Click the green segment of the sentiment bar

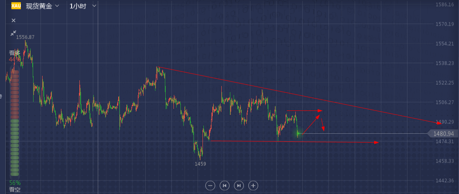point(15,147)
